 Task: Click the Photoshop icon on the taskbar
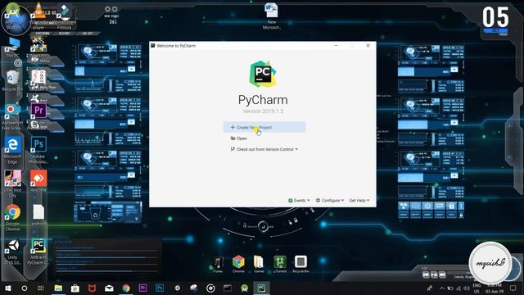160,288
